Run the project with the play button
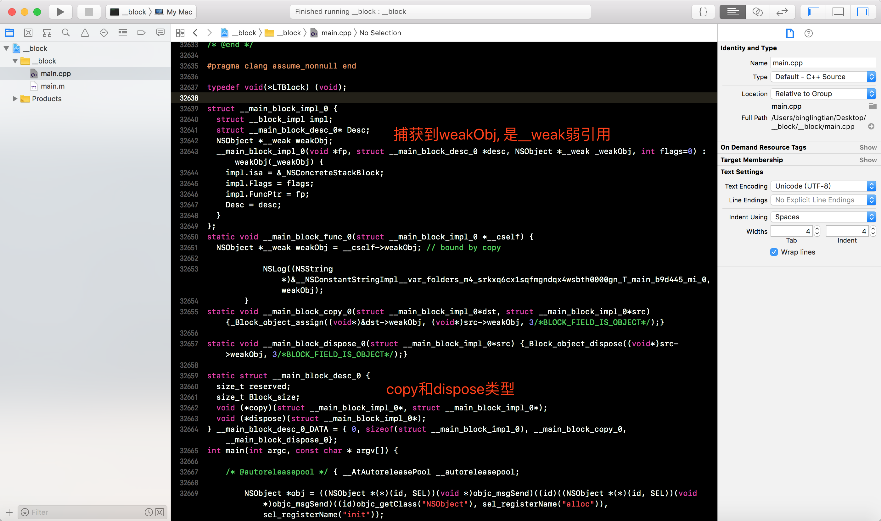 click(x=60, y=12)
